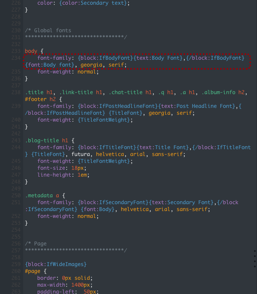Click line number 244 in the gutter

16,147
